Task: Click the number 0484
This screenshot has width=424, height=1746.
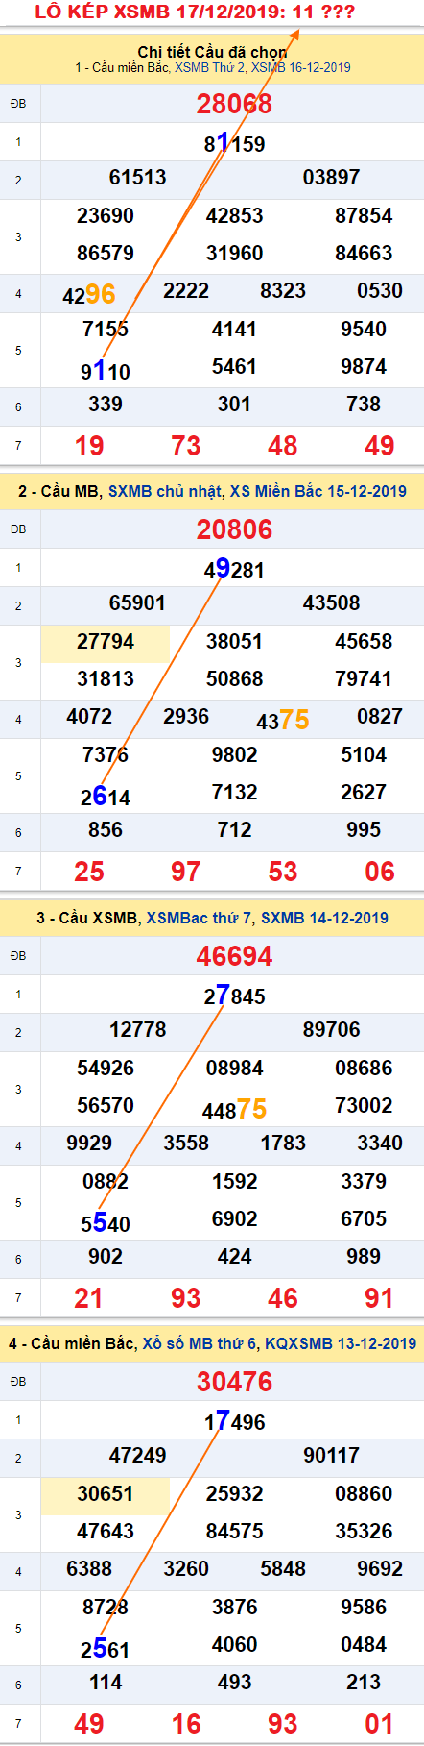Action: point(364,1645)
